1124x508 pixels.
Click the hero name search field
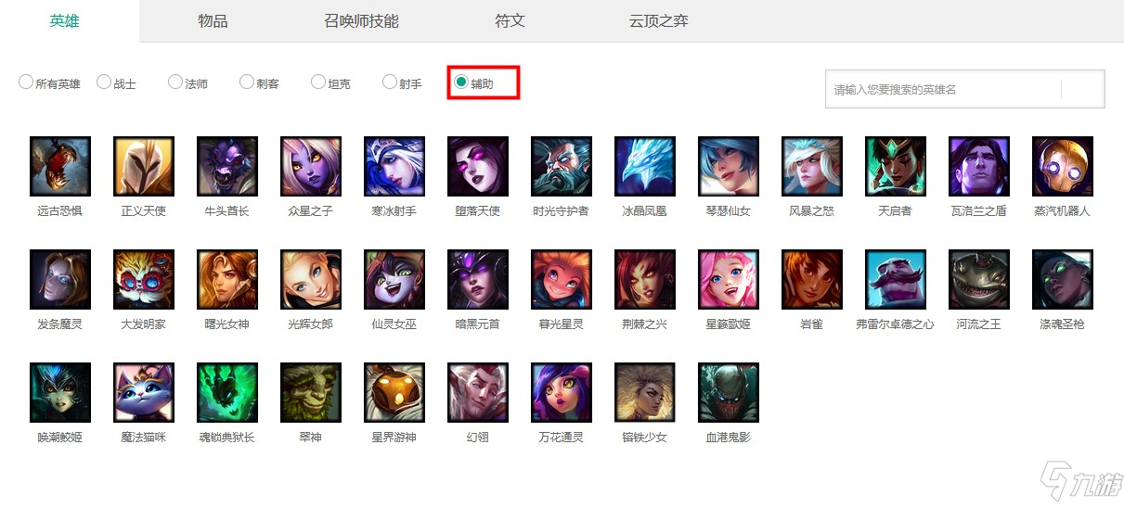(943, 89)
